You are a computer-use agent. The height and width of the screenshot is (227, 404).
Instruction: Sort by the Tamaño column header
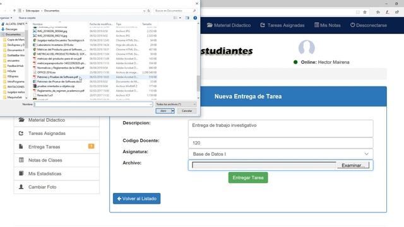point(147,24)
